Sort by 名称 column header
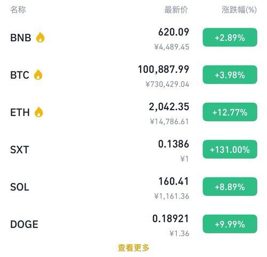267x257 pixels. tap(18, 10)
